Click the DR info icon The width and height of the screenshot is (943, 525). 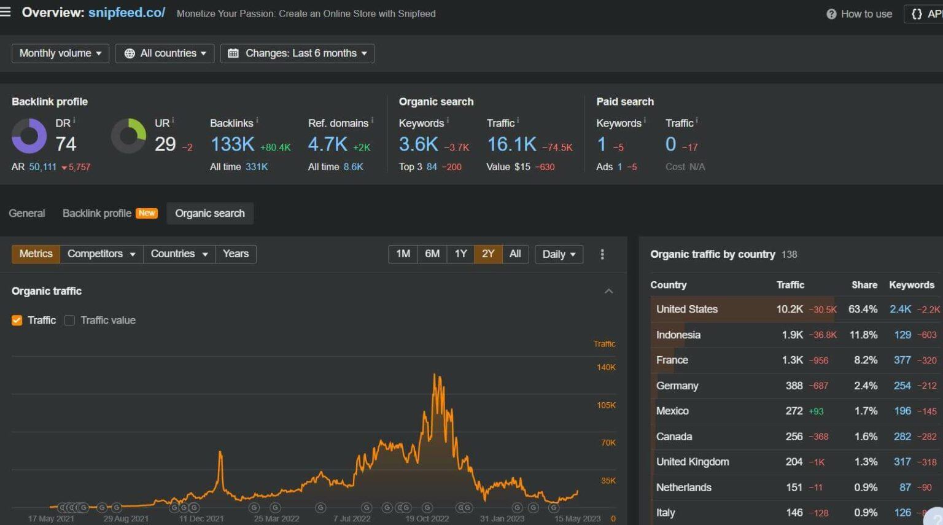(x=75, y=119)
